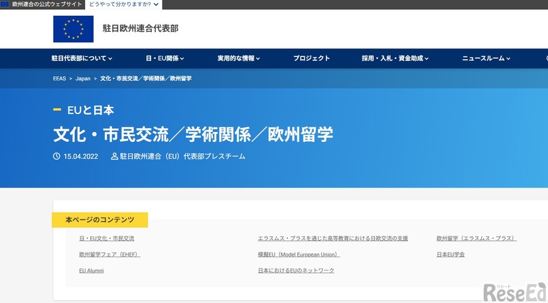Click the EU flag logo in header
Screen dimensions: 548x303
[74, 29]
